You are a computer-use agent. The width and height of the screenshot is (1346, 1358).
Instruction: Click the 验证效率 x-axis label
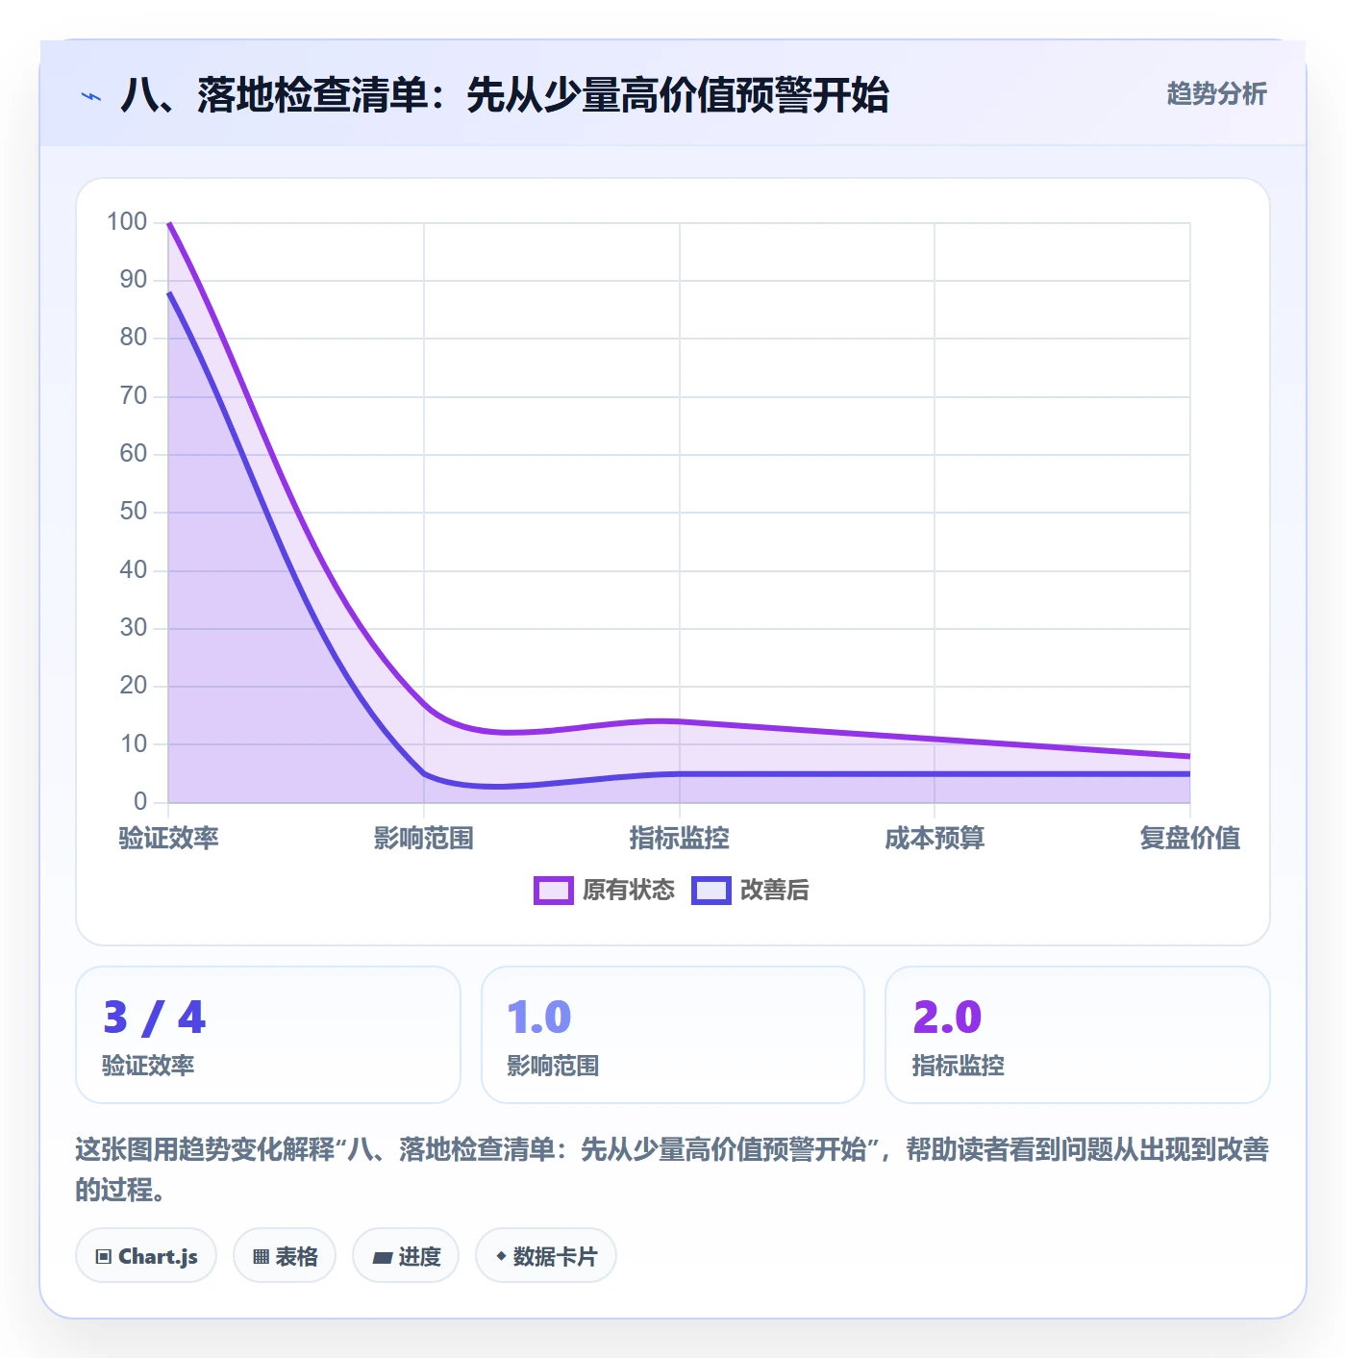169,838
